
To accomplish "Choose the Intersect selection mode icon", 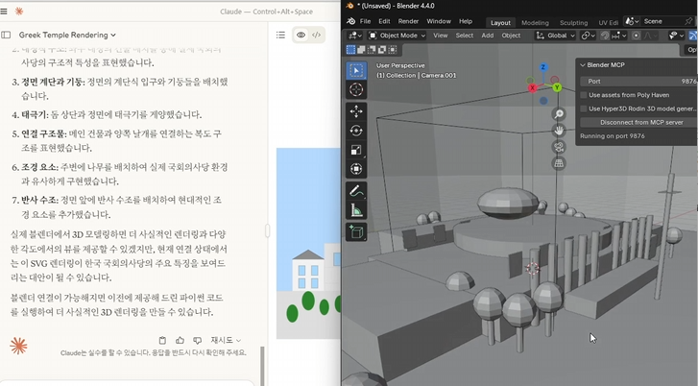I will pyautogui.click(x=392, y=49).
